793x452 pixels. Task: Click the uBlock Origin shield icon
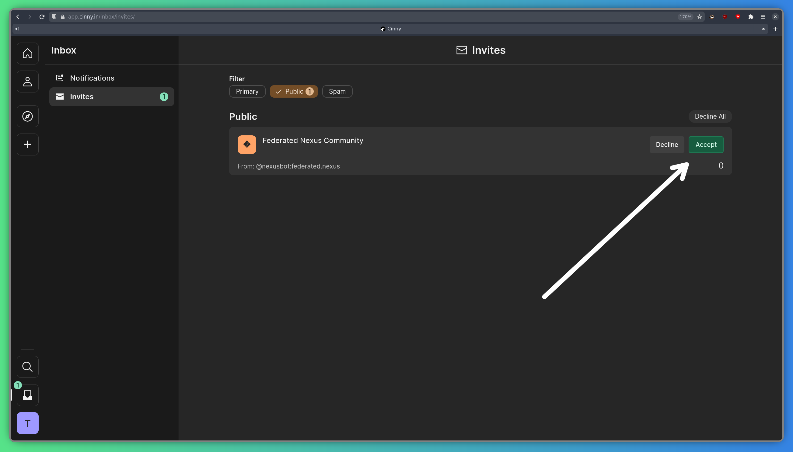[x=725, y=17]
